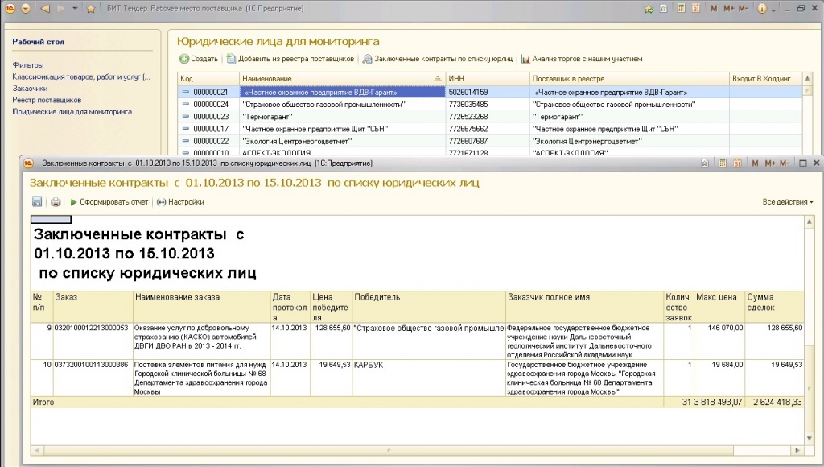
Task: Click the M memory button in main title bar
Action: click(714, 8)
